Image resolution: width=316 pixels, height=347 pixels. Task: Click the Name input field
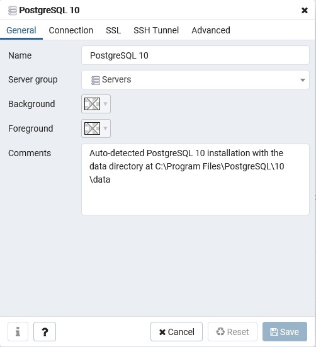(195, 55)
